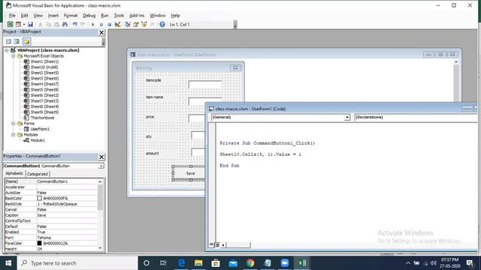481x270 pixels.
Task: Collapse the Microsoft Excel Objects folder
Action: pos(14,56)
